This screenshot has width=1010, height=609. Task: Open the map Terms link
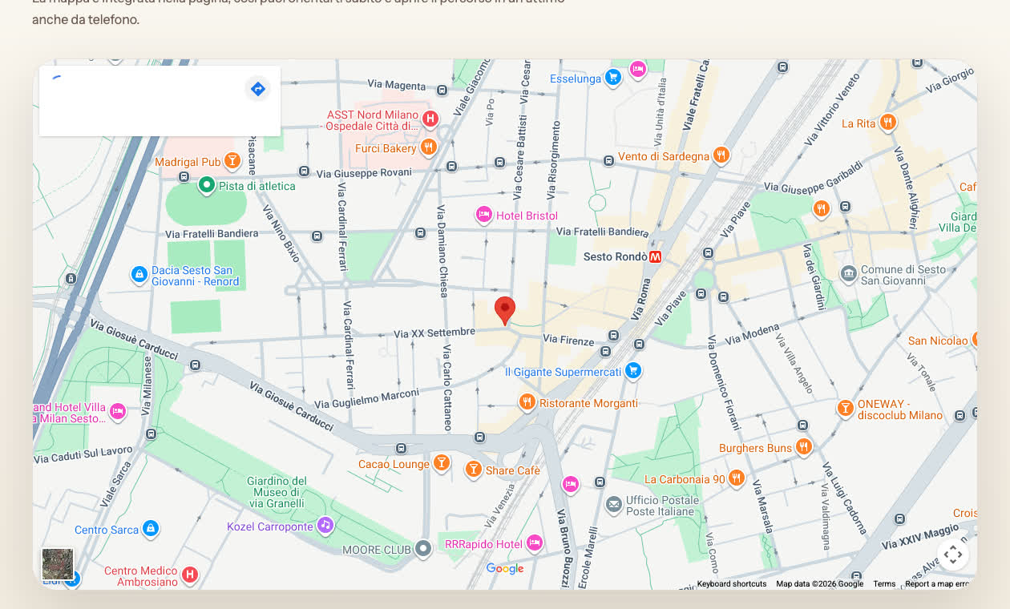(884, 584)
